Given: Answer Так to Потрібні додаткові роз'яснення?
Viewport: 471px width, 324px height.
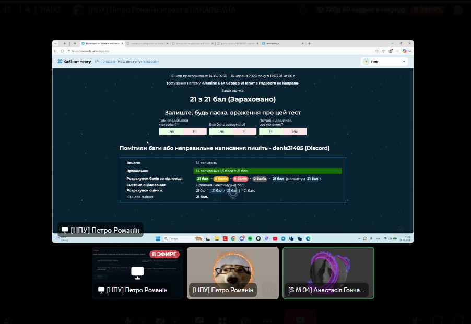Looking at the screenshot, I should coord(295,131).
